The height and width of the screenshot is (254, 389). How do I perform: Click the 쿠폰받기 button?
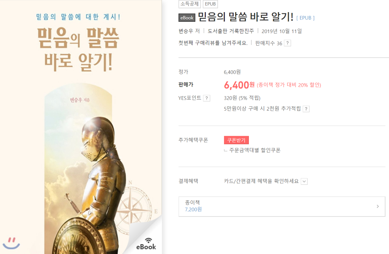coord(236,140)
